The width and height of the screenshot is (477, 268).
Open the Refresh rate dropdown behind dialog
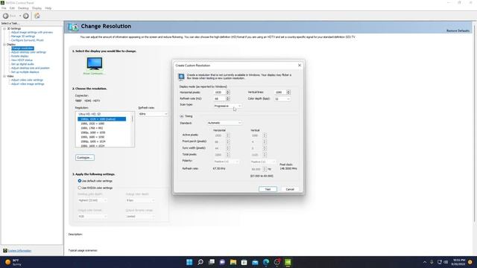coord(153,114)
